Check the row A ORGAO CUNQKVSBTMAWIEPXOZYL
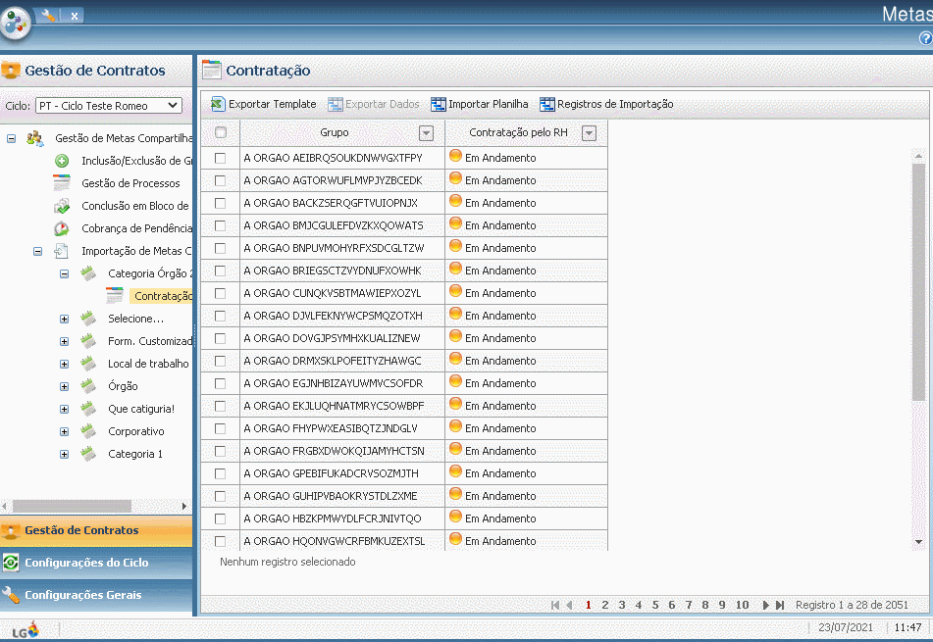933x642 pixels. (x=220, y=294)
